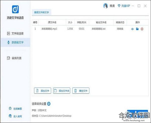Click the icon beside 文字转语音
The width and height of the screenshot is (151, 123).
[9, 33]
